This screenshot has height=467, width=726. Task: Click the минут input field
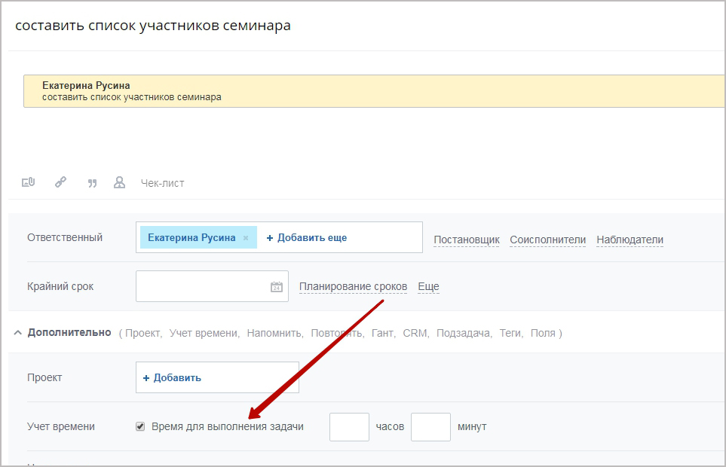pyautogui.click(x=430, y=427)
